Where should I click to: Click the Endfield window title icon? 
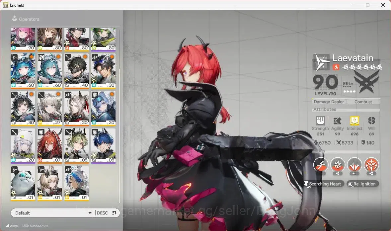point(6,5)
